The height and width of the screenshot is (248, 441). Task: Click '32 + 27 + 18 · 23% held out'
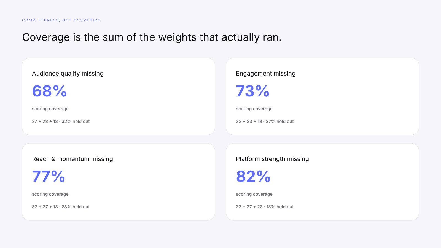[x=61, y=207]
